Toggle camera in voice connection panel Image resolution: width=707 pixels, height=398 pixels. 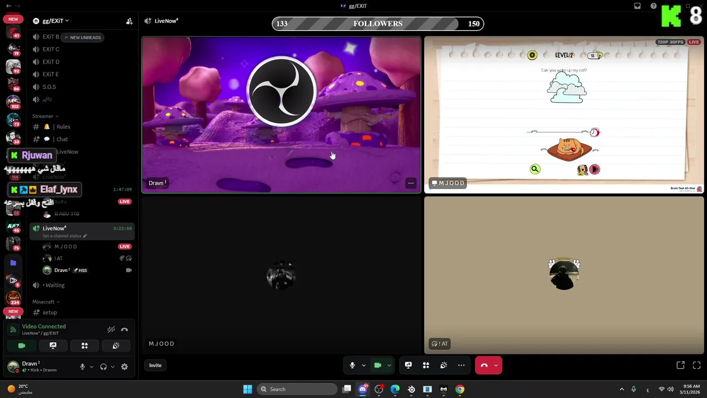22,345
